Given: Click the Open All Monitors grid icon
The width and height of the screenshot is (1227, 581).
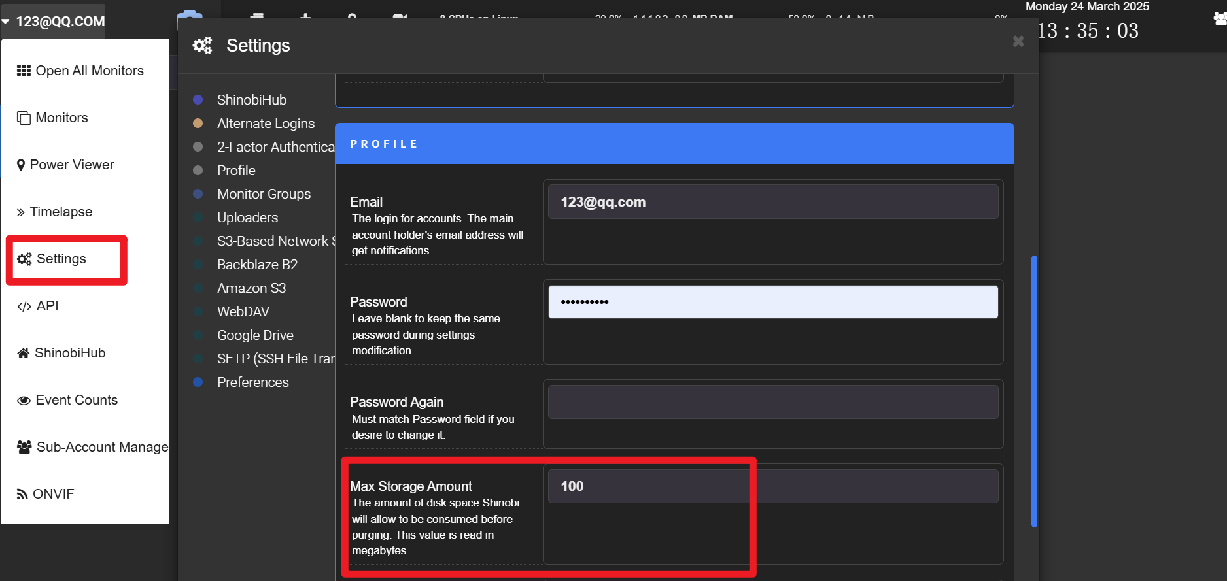Looking at the screenshot, I should pyautogui.click(x=24, y=71).
